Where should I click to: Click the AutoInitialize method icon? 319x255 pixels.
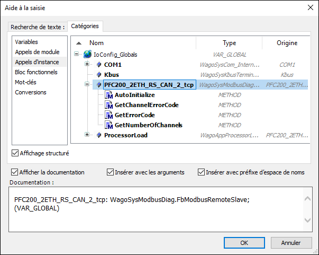point(108,95)
